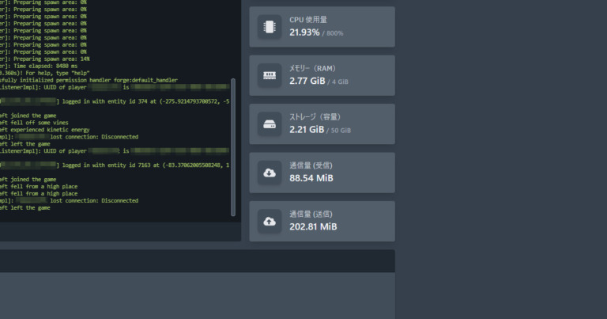Click the 2.21 GiB storage value

coord(307,130)
